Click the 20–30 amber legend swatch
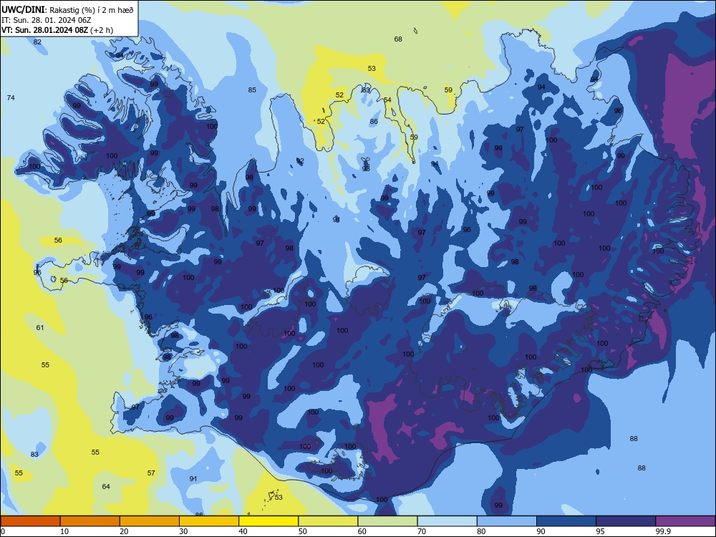Image resolution: width=716 pixels, height=537 pixels. 150,521
